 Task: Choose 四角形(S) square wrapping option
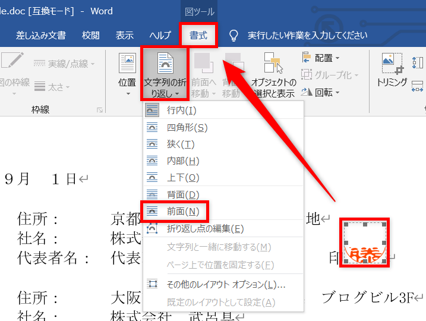click(x=187, y=127)
